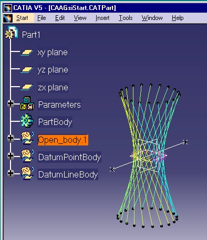The width and height of the screenshot is (207, 240).
Task: Select the xy plane icon
Action: (27, 53)
